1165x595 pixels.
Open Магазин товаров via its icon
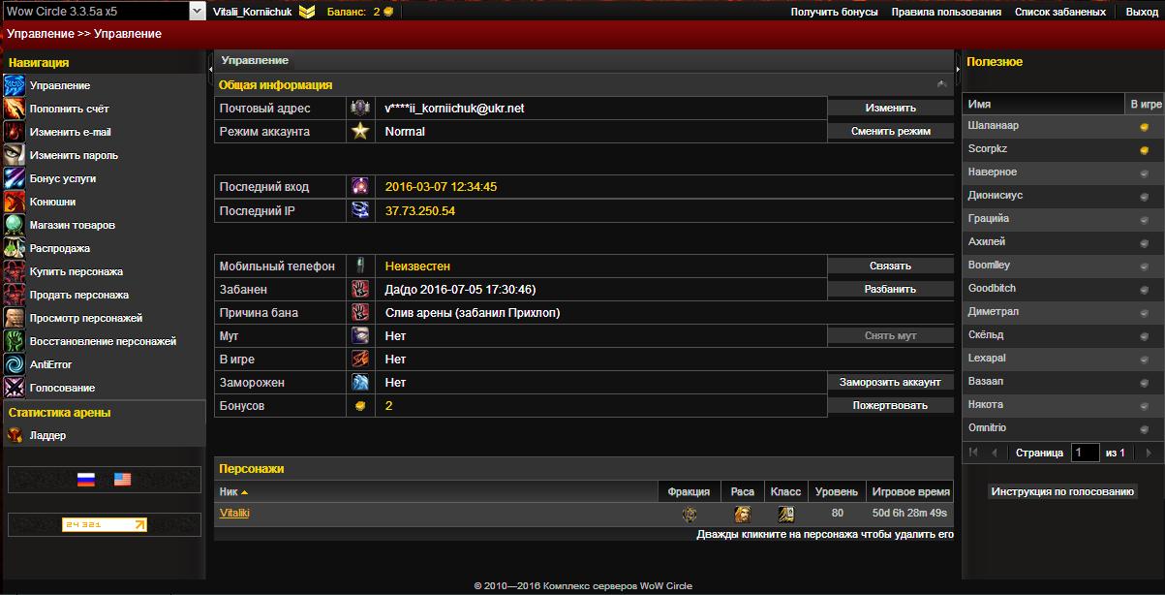[14, 225]
